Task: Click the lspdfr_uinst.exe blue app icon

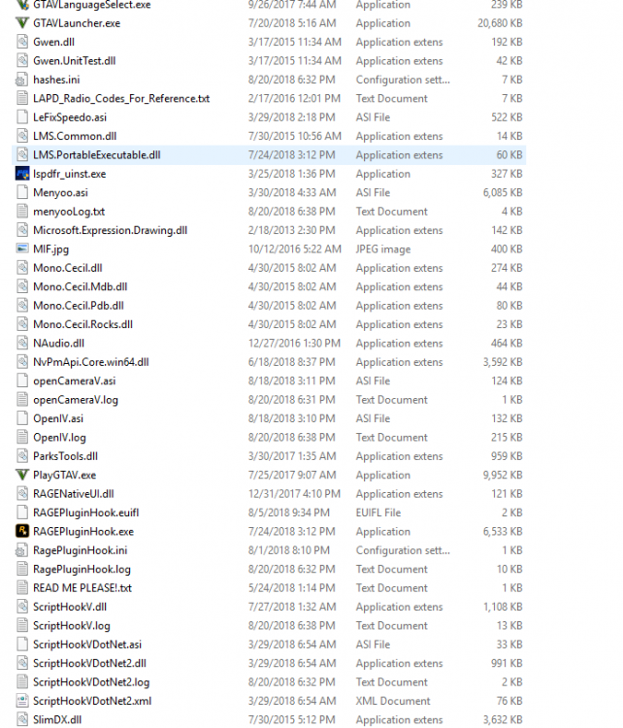Action: [x=21, y=174]
